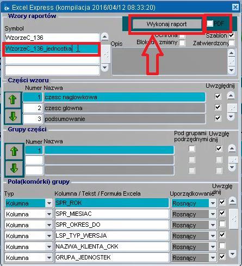Viewport: 242px width, 266px height.
Task: Click the Excel Express title bar app icon
Action: pyautogui.click(x=7, y=8)
